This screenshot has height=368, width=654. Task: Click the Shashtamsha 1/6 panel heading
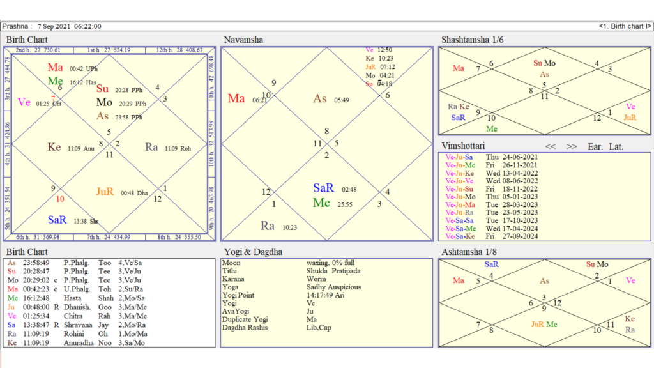coord(473,40)
